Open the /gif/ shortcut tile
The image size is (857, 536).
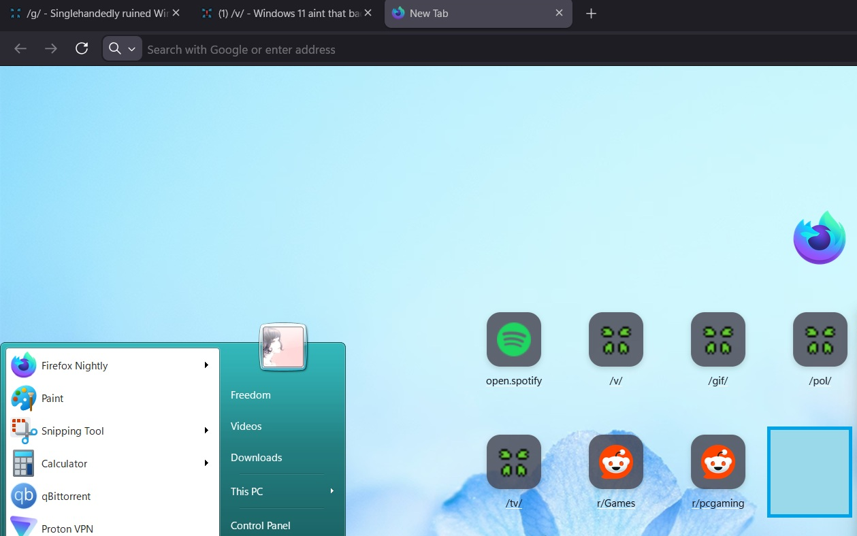click(718, 339)
